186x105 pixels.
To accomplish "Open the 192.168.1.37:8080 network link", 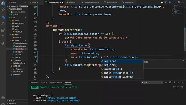I will 64,101.
